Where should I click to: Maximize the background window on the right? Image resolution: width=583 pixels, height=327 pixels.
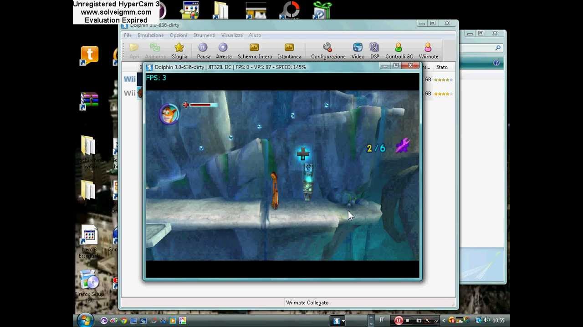pos(480,34)
